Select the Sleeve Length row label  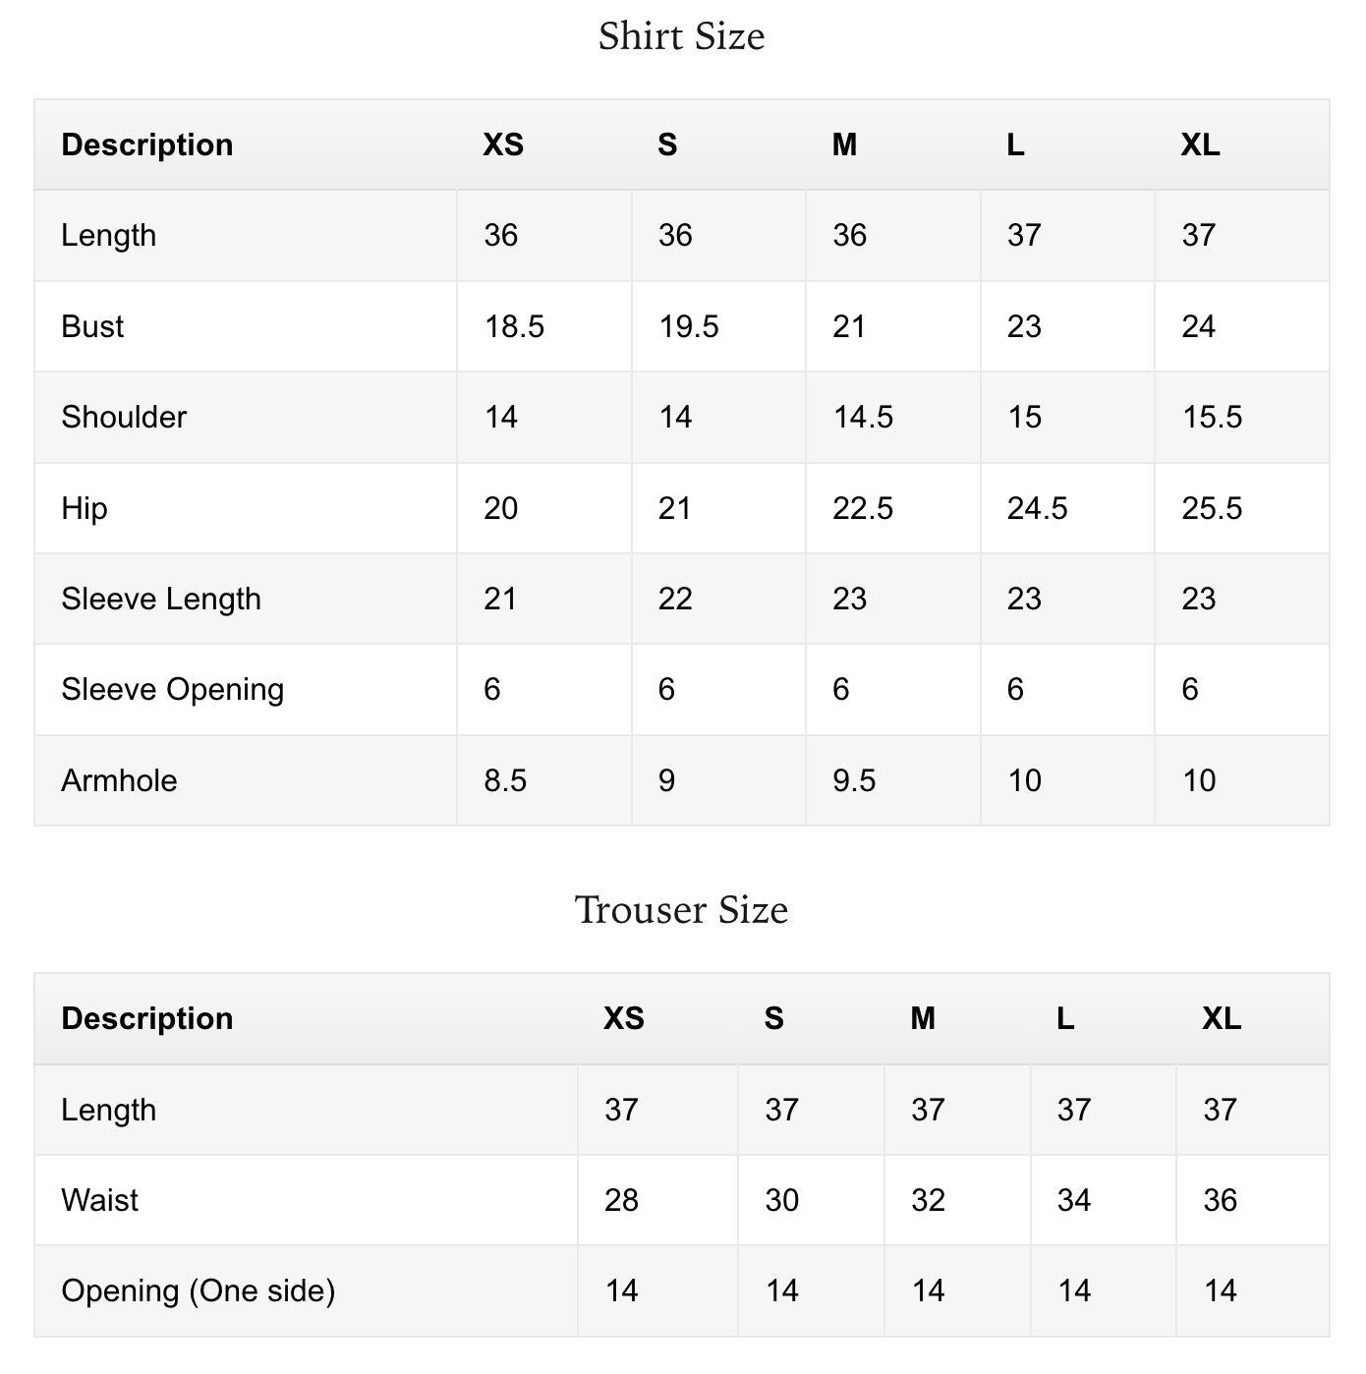tap(161, 599)
